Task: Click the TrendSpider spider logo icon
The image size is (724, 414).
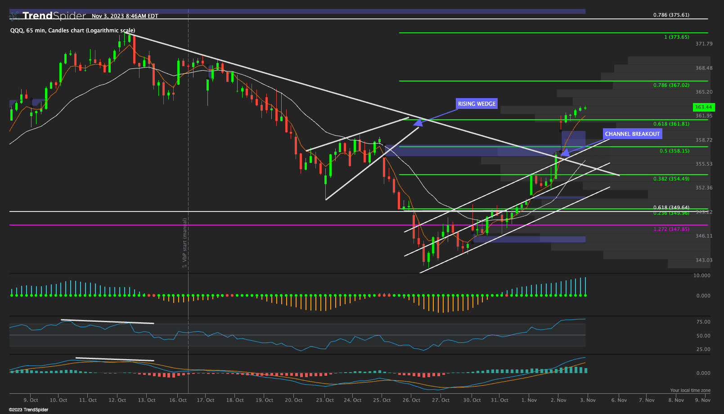Action: coord(14,16)
